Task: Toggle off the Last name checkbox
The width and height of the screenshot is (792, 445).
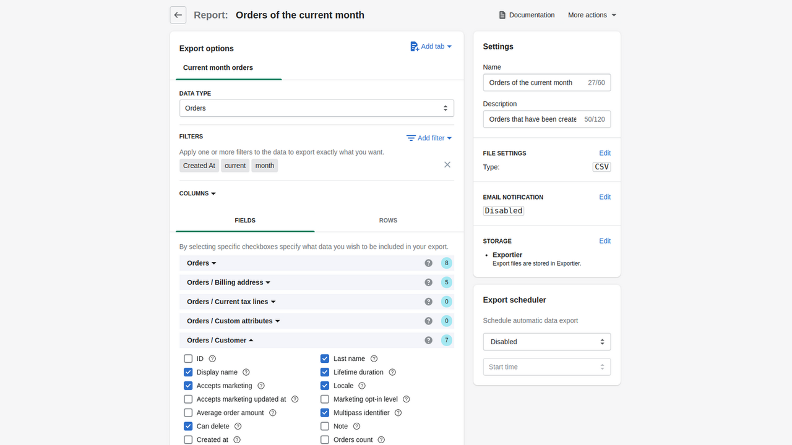Action: 324,358
